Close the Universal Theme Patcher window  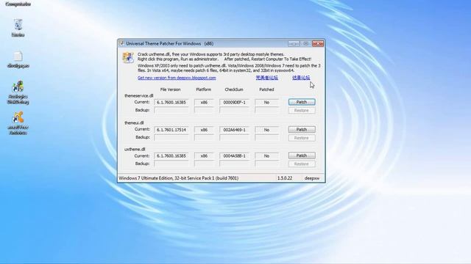(x=318, y=44)
